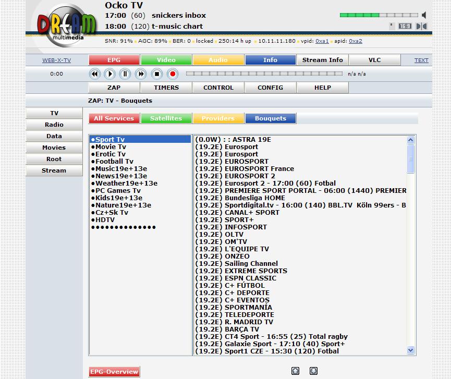This screenshot has height=379, width=451.
Task: Stop playback with the stop button
Action: point(157,74)
